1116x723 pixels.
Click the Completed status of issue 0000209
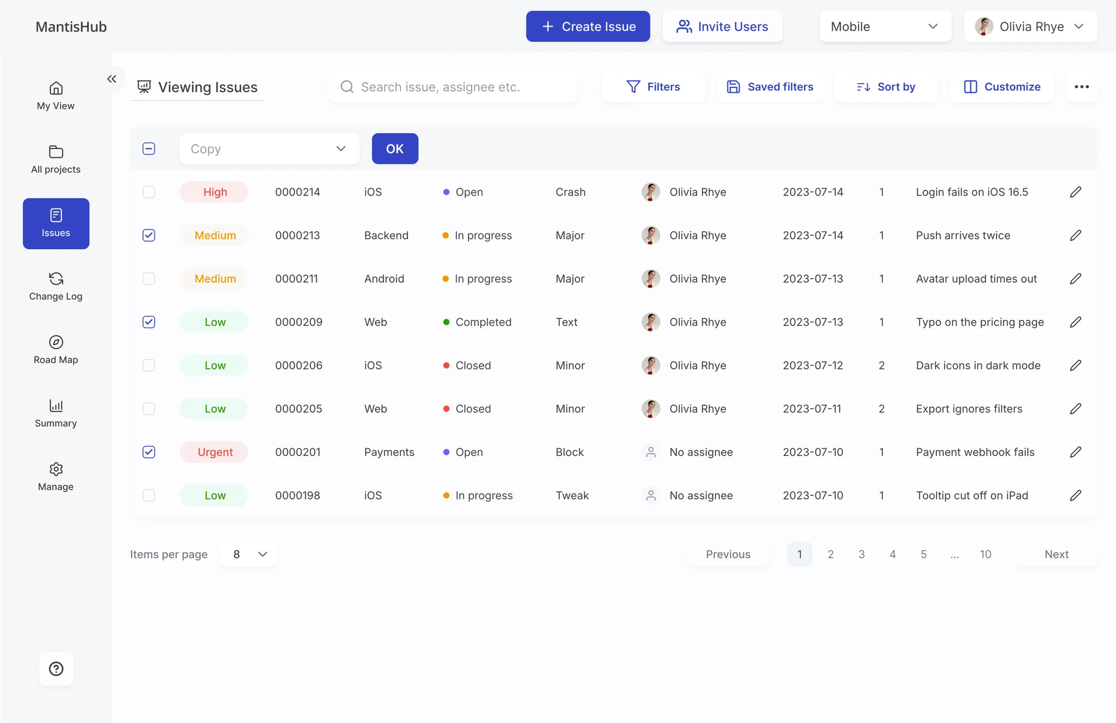click(477, 322)
